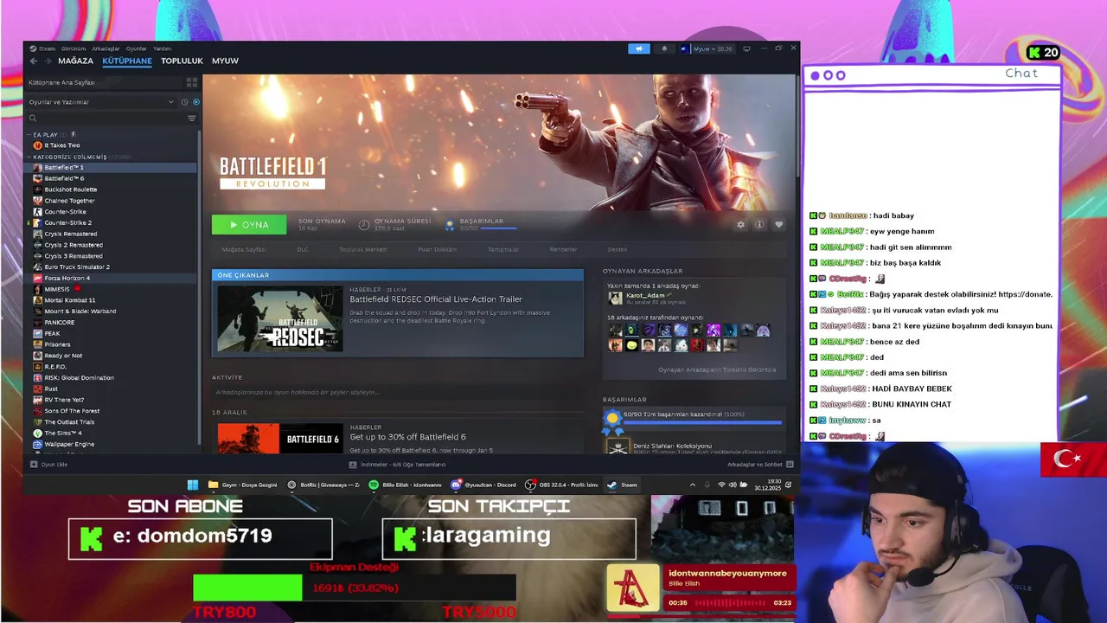Open Battlefield 1 manage gear icon
Viewport: 1107px width, 623px height.
click(740, 225)
